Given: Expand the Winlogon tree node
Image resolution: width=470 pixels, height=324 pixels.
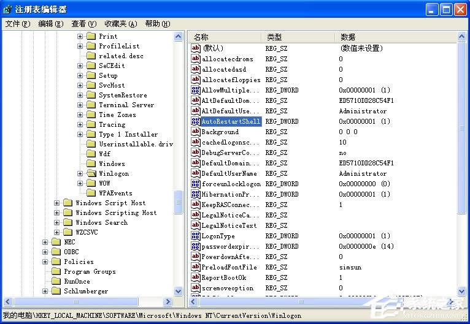Looking at the screenshot, I should tap(80, 173).
